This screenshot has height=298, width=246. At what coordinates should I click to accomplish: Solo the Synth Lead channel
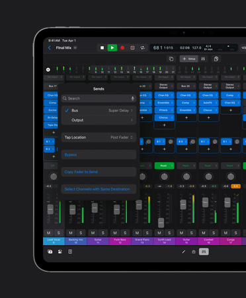point(169,233)
